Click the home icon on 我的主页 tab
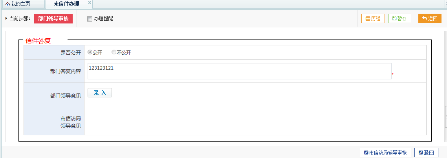The height and width of the screenshot is (158, 447). click(x=8, y=5)
